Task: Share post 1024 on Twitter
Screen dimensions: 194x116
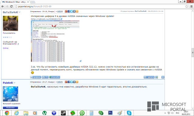Action: [x=72, y=11]
